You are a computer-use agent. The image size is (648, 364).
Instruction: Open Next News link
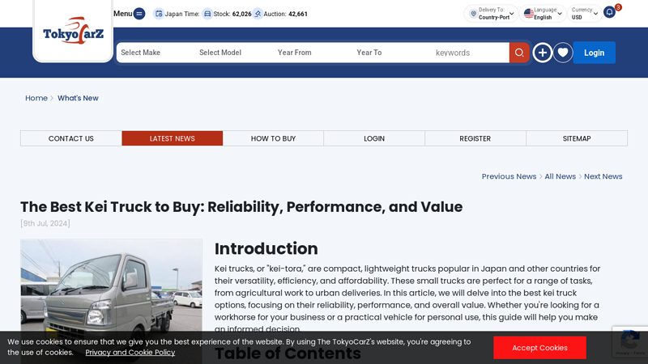pyautogui.click(x=603, y=176)
